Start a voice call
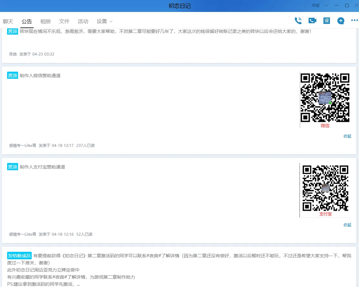 click(x=298, y=20)
